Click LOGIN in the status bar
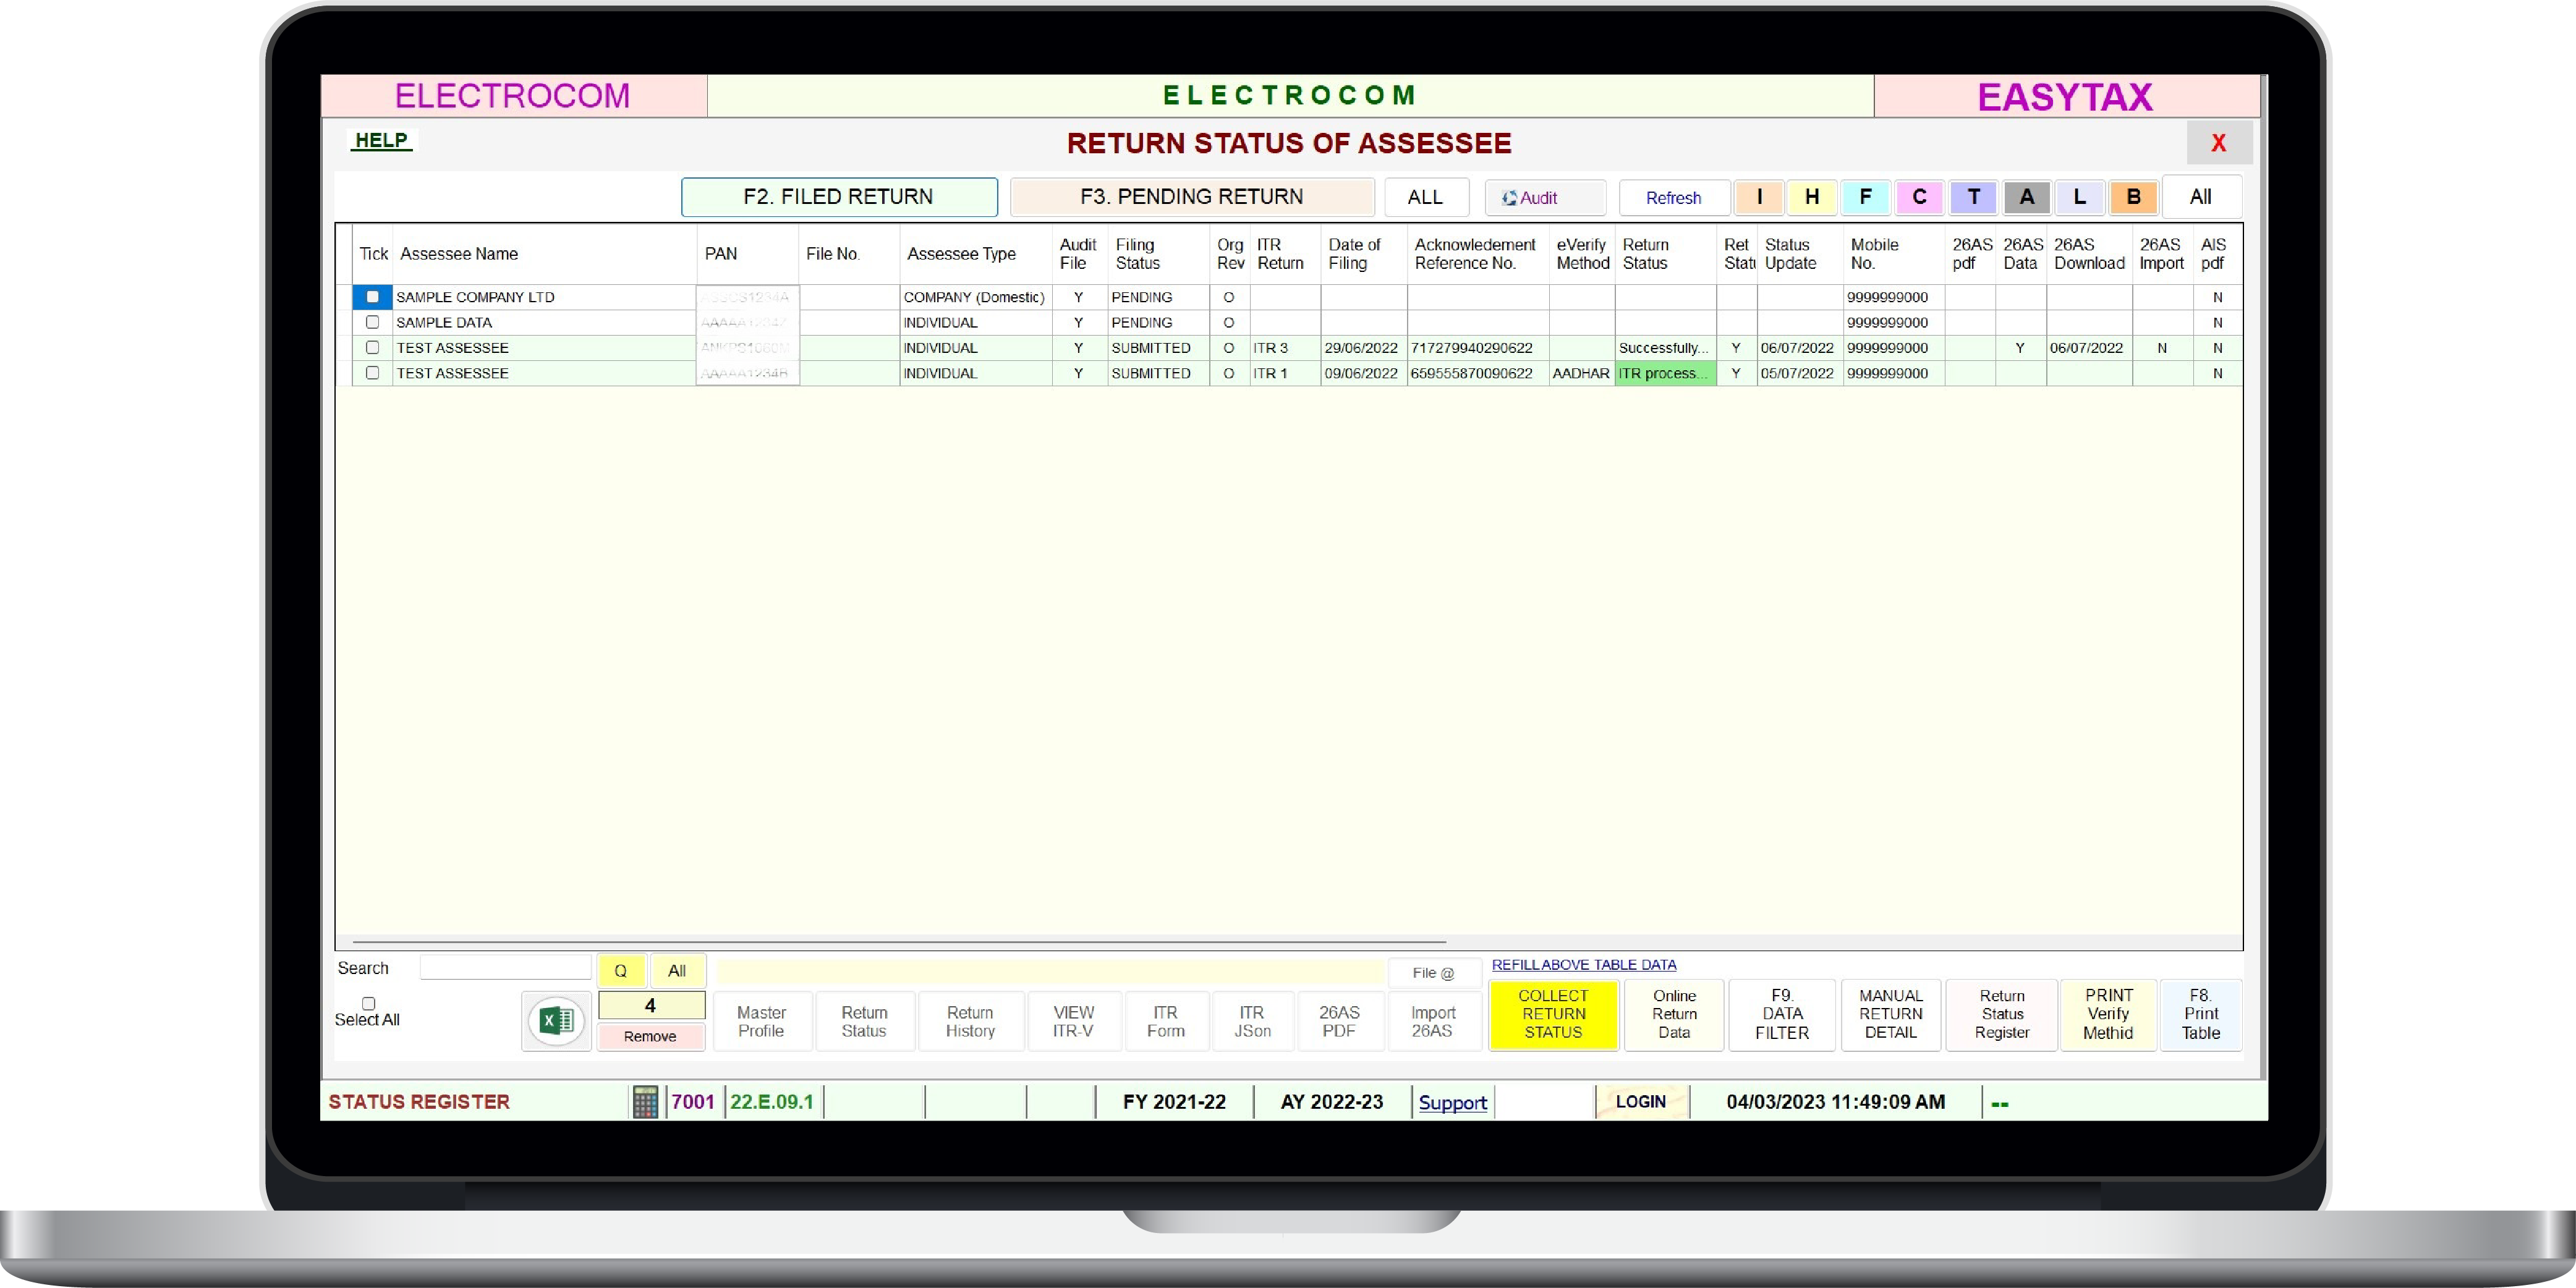This screenshot has height=1288, width=2576. 1641,1102
